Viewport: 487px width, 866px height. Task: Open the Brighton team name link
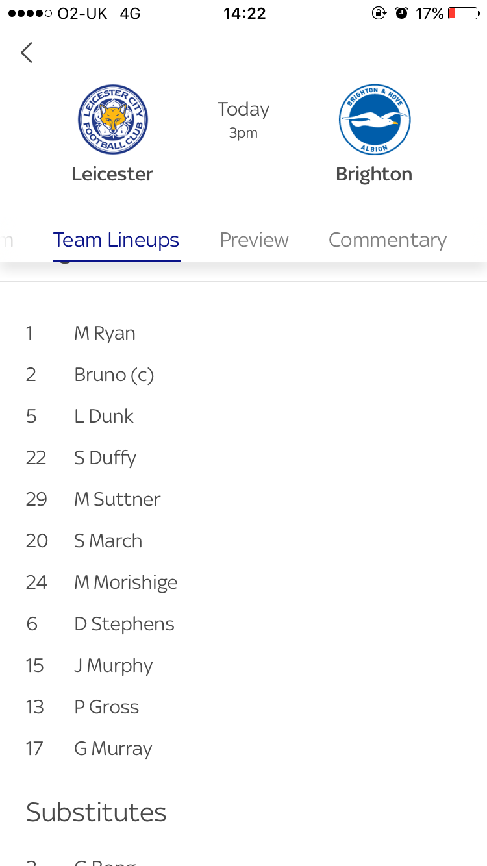pyautogui.click(x=374, y=174)
